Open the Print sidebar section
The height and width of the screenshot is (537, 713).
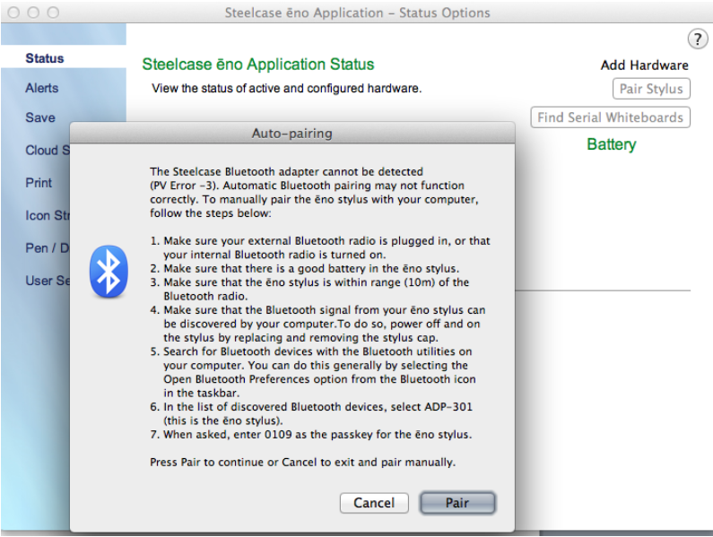pos(39,183)
